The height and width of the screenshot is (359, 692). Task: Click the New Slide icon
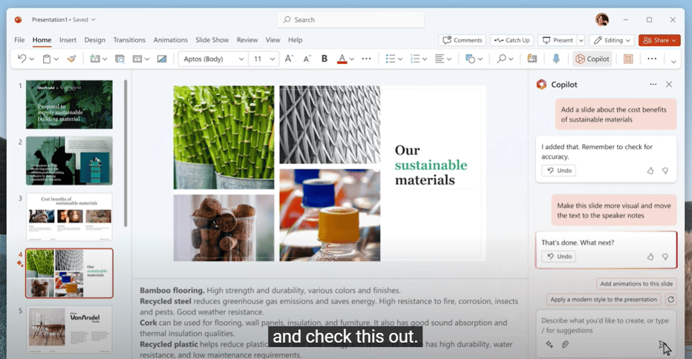coord(94,59)
